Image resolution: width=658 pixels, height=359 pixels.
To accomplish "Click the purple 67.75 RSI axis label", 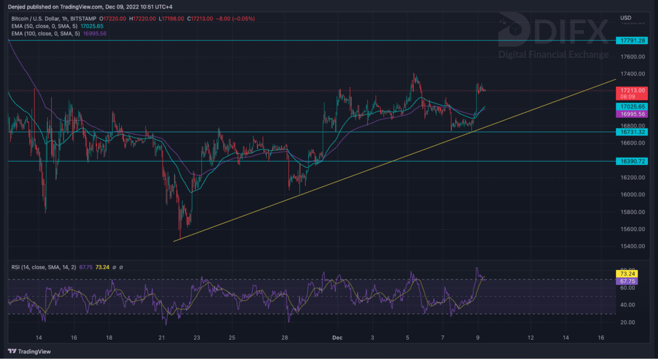I will 627,281.
